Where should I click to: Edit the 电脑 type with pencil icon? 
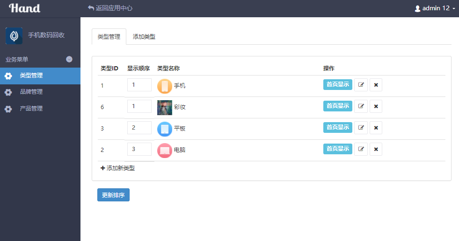tap(361, 149)
